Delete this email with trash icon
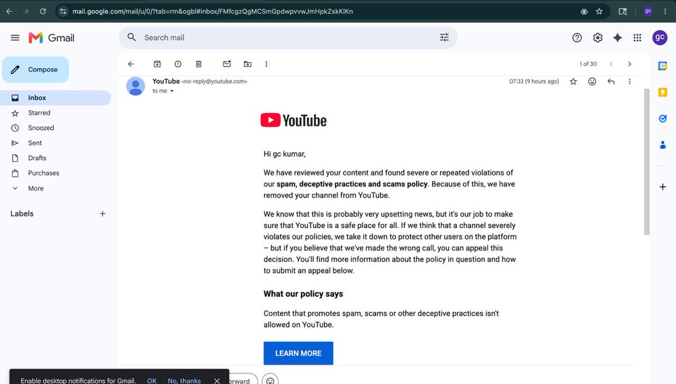676x384 pixels. (x=198, y=64)
